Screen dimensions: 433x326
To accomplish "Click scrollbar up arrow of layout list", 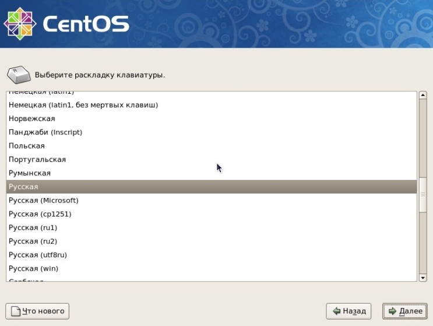I will tap(423, 95).
